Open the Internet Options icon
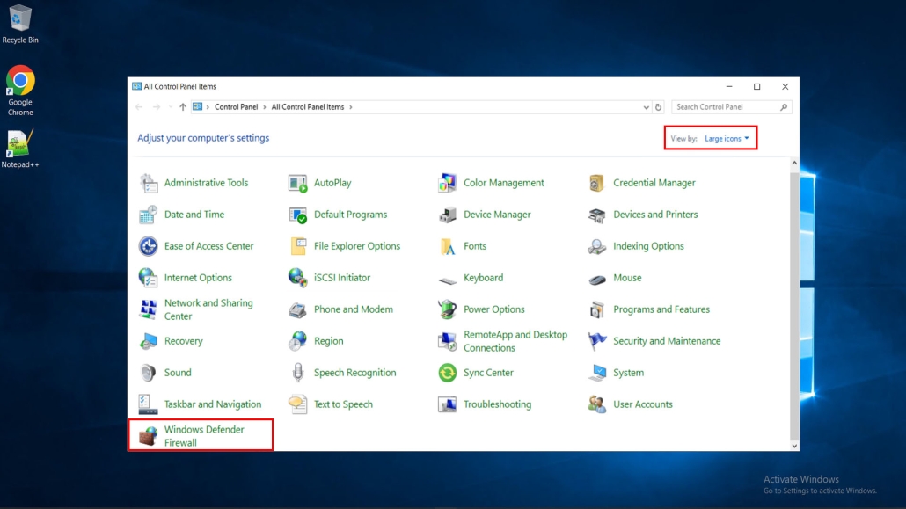The width and height of the screenshot is (906, 509). point(149,278)
